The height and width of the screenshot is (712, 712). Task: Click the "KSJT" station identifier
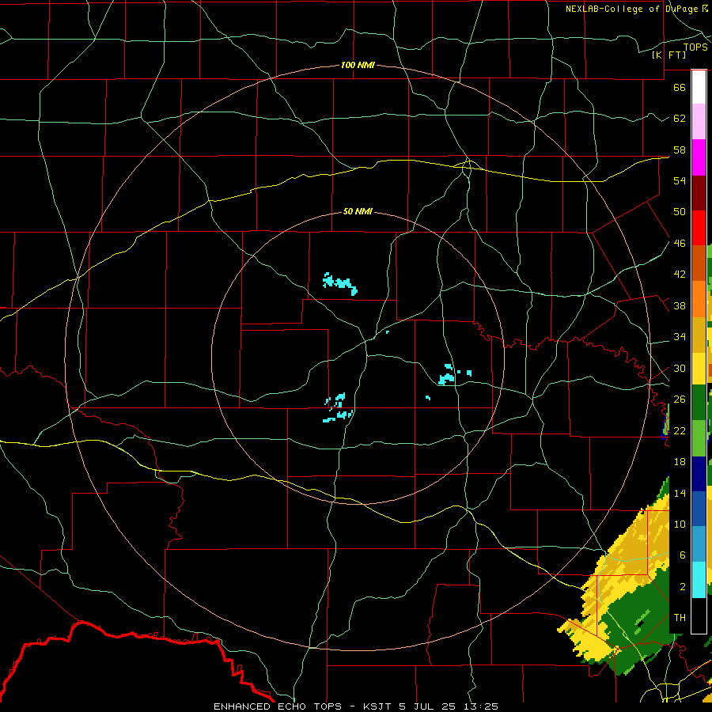378,706
